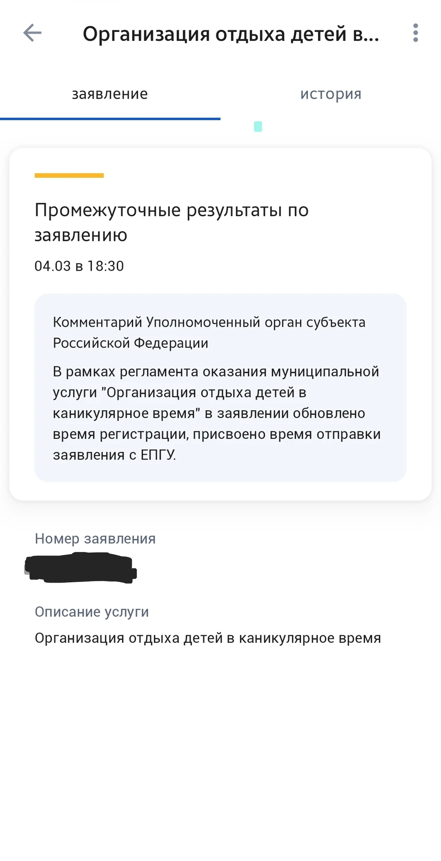This screenshot has height=861, width=441.
Task: Tap the blue underline beneath «заявление» tab
Action: (110, 119)
